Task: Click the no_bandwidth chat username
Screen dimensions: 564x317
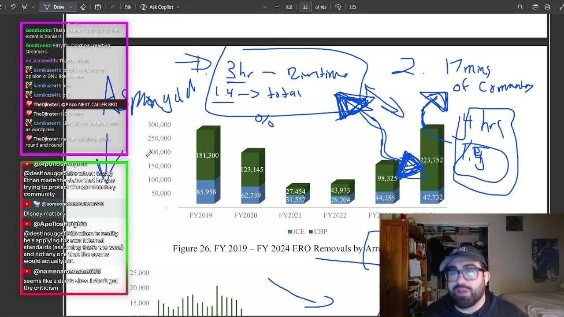Action: click(x=41, y=61)
